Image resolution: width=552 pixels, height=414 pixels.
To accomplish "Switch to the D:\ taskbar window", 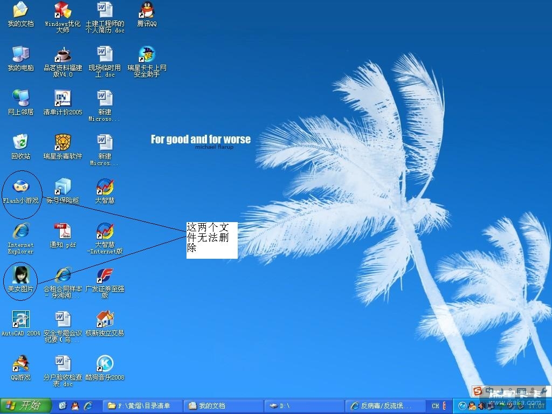I will coord(303,405).
